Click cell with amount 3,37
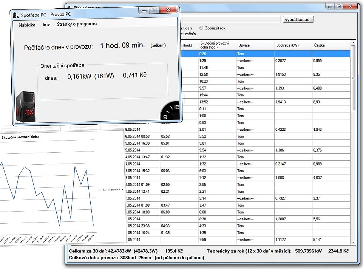Image resolution: width=363 pixels, height=269 pixels. (331, 198)
